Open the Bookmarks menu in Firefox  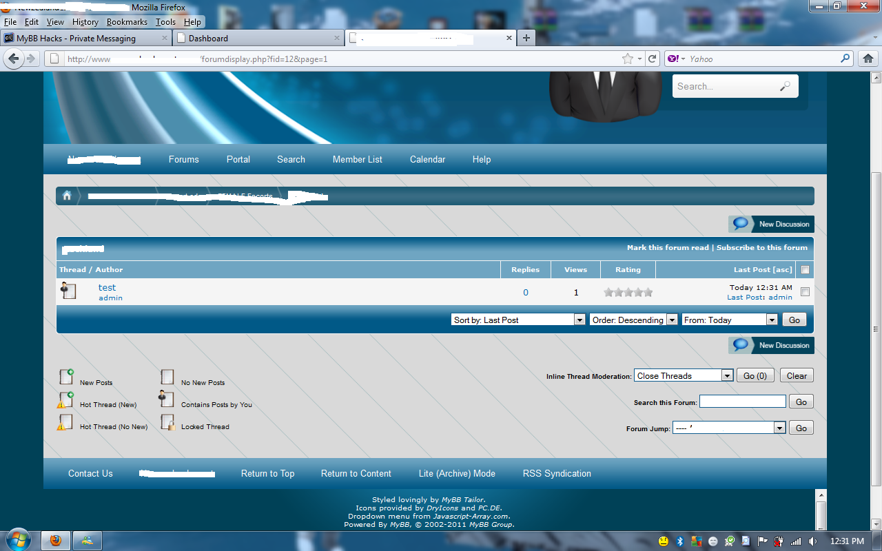pos(127,22)
